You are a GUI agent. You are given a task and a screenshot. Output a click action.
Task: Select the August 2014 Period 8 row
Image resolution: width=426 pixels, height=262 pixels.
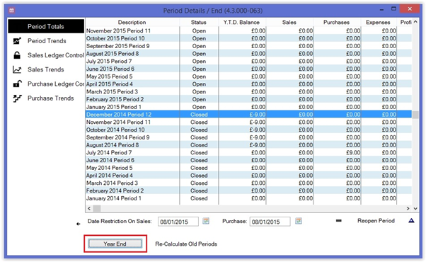point(248,145)
